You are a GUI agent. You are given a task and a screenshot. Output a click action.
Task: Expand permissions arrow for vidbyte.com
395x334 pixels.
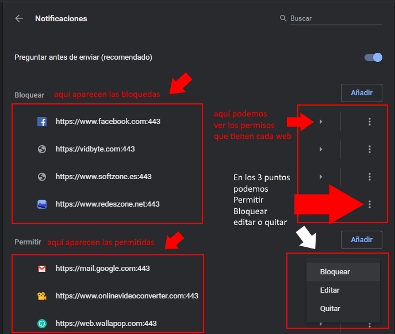click(321, 149)
